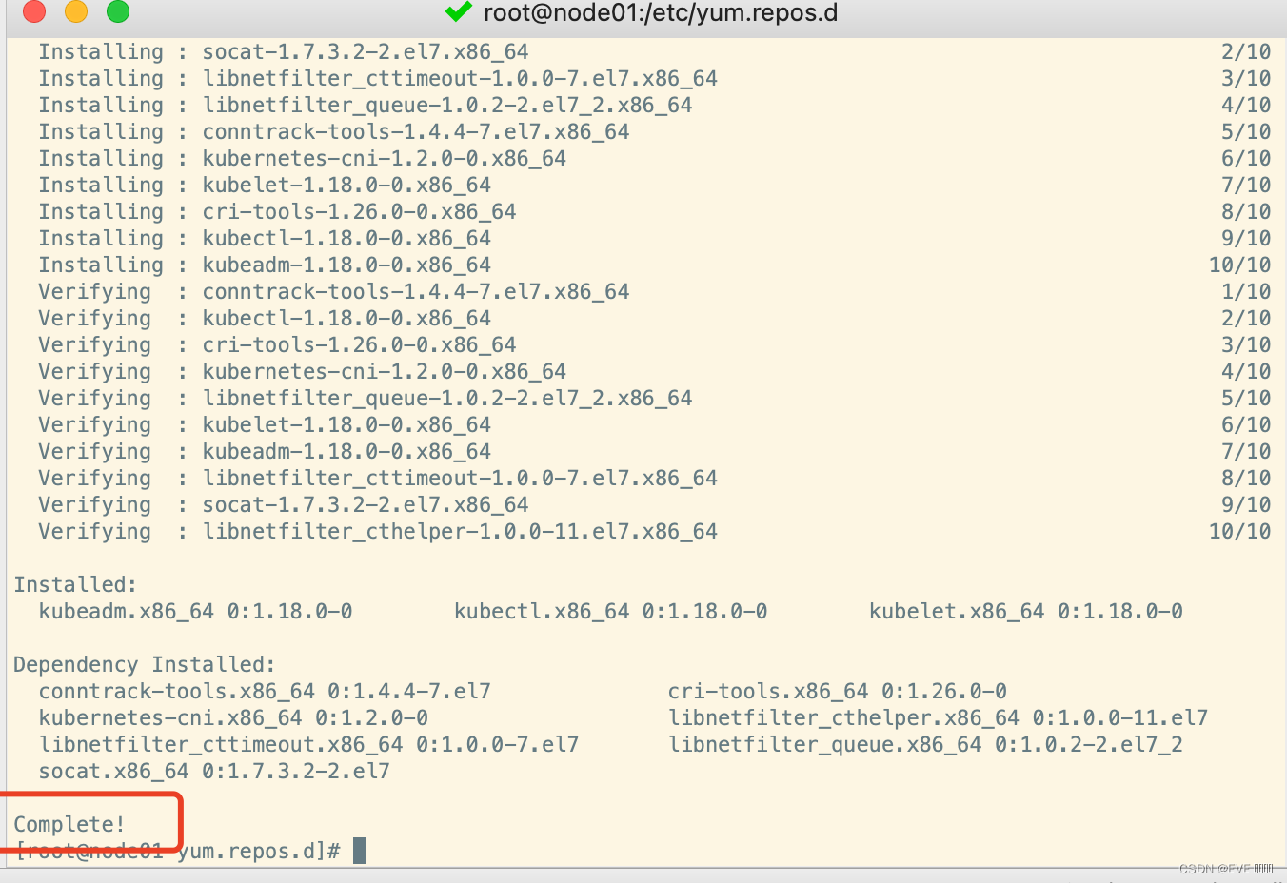Click 'libnetfilter_queue.x86_64 0:1.0.2-2.el7_2' dependency
The height and width of the screenshot is (883, 1287).
pos(925,745)
